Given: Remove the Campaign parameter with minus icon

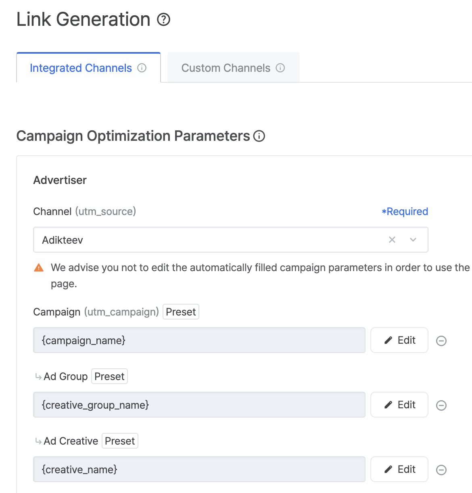Looking at the screenshot, I should (x=441, y=341).
